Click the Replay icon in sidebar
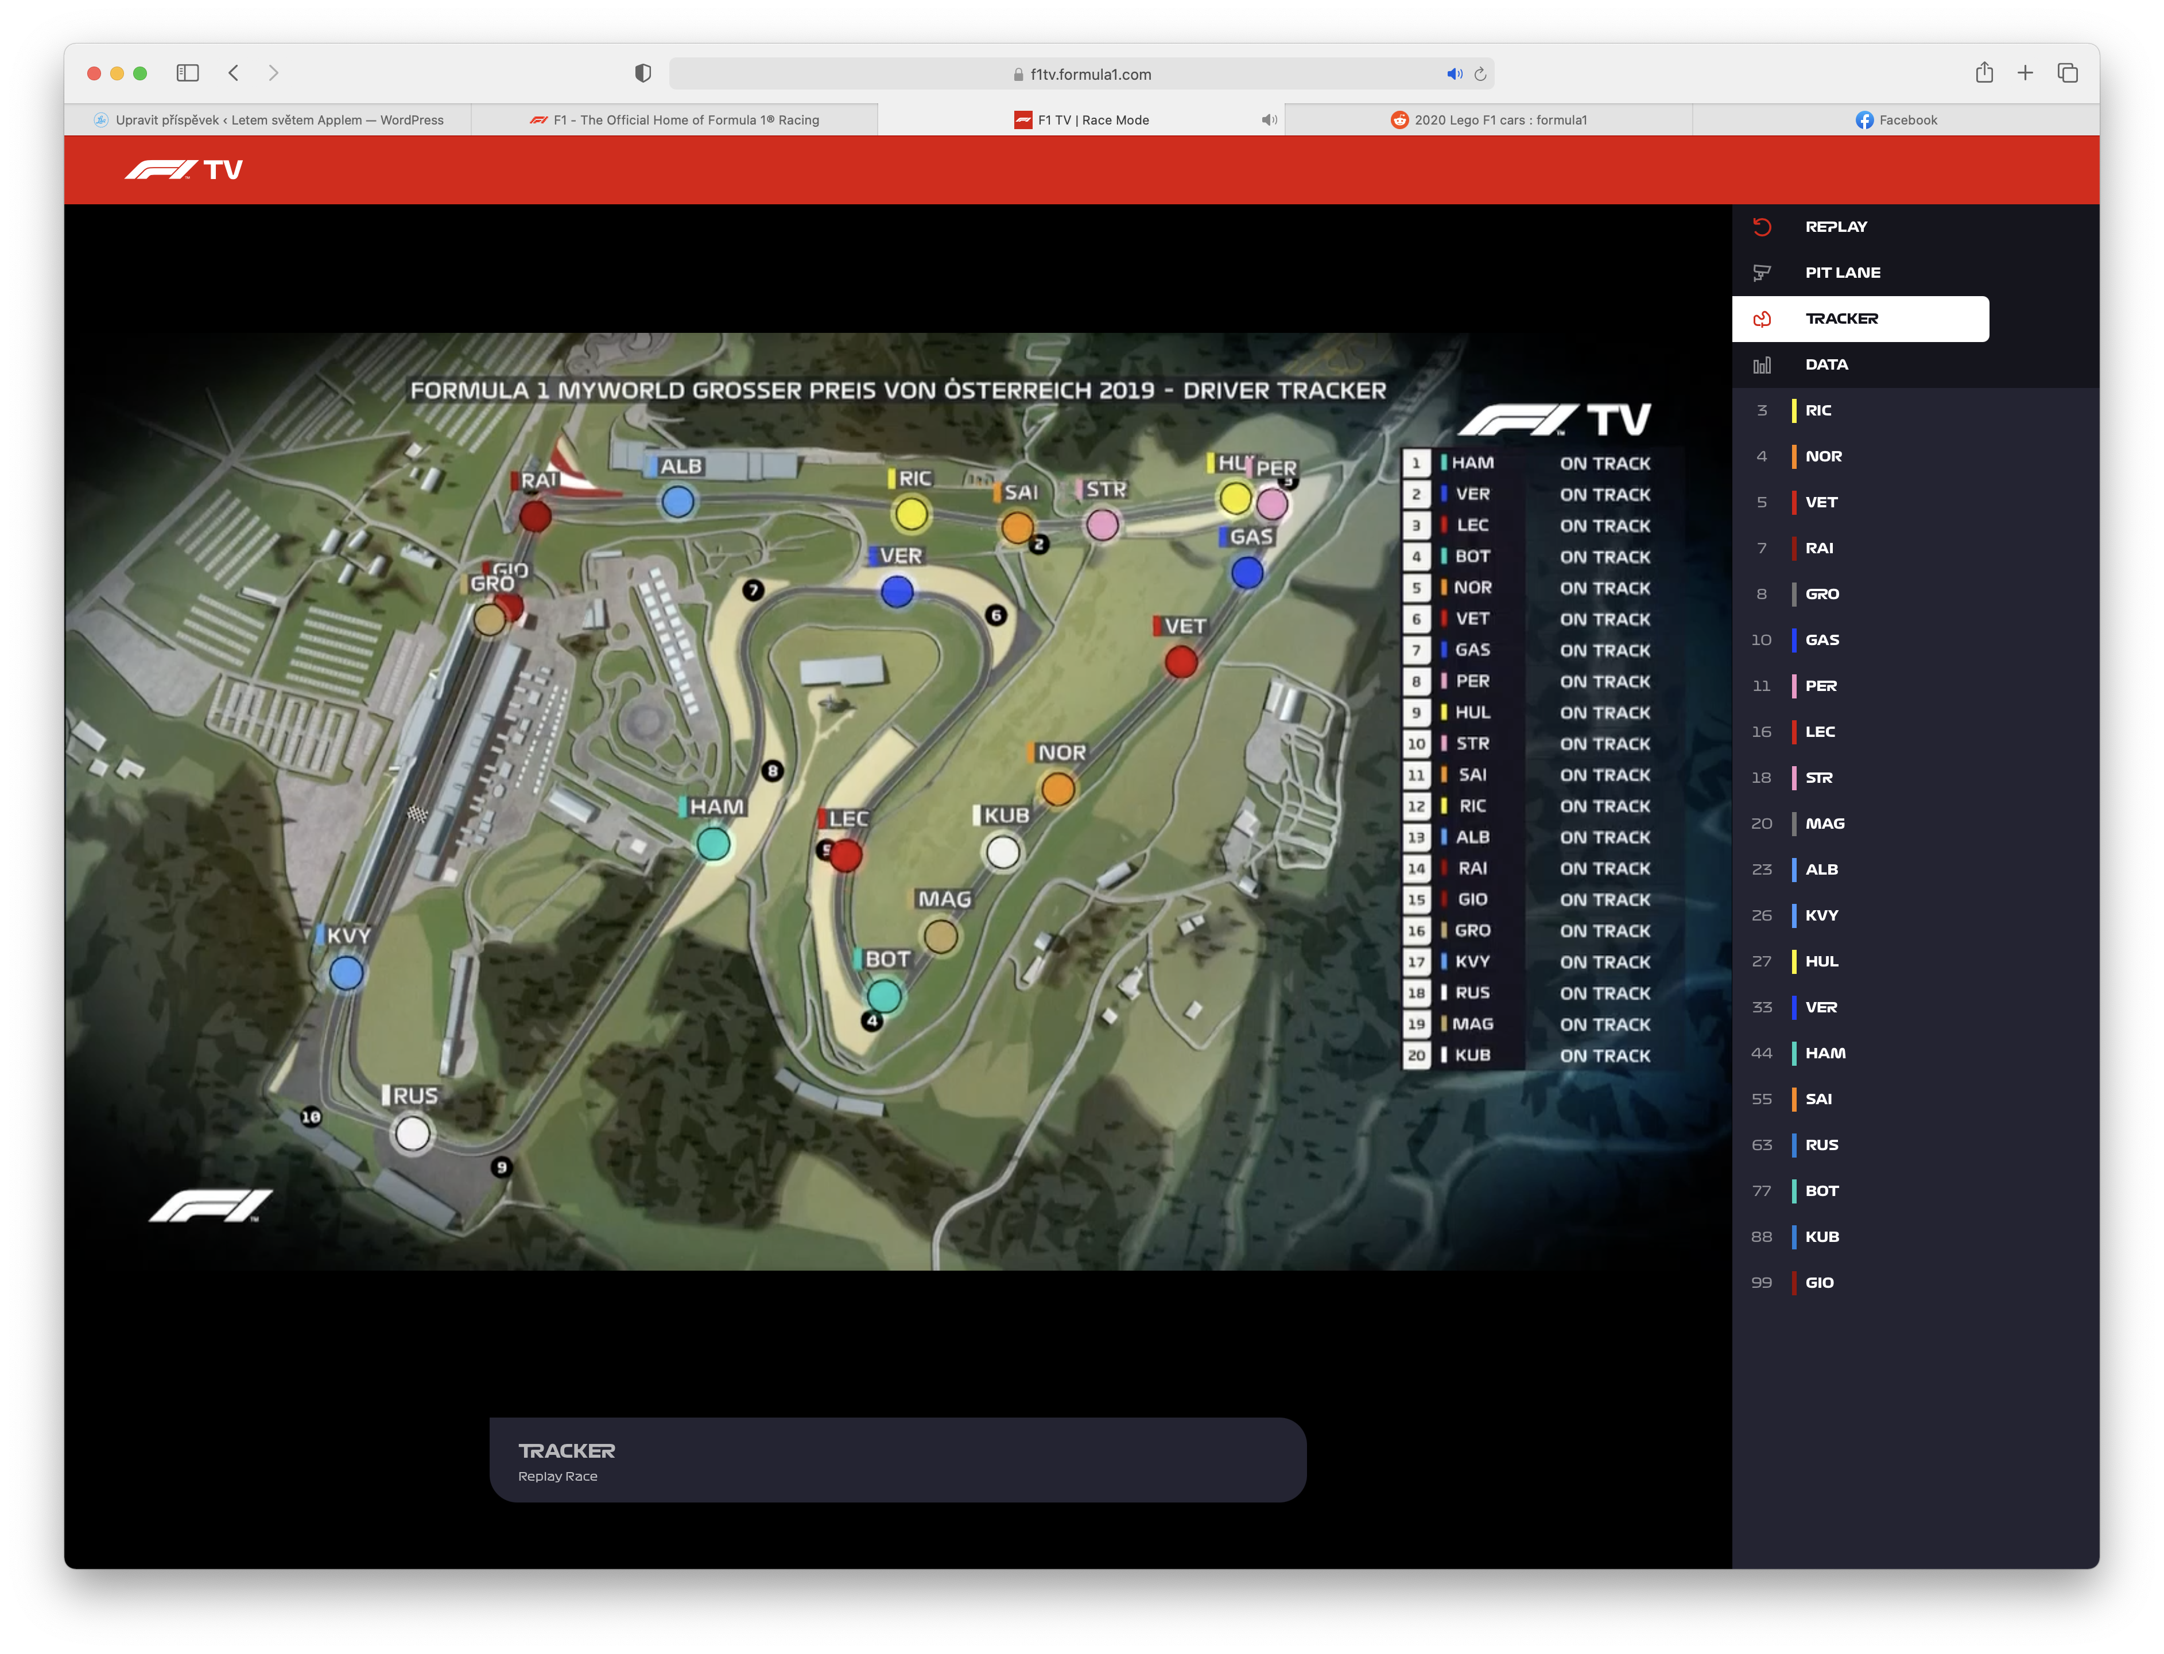 [x=1761, y=227]
